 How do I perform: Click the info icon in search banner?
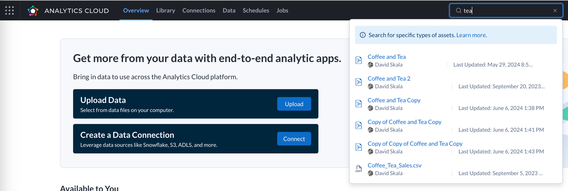362,35
